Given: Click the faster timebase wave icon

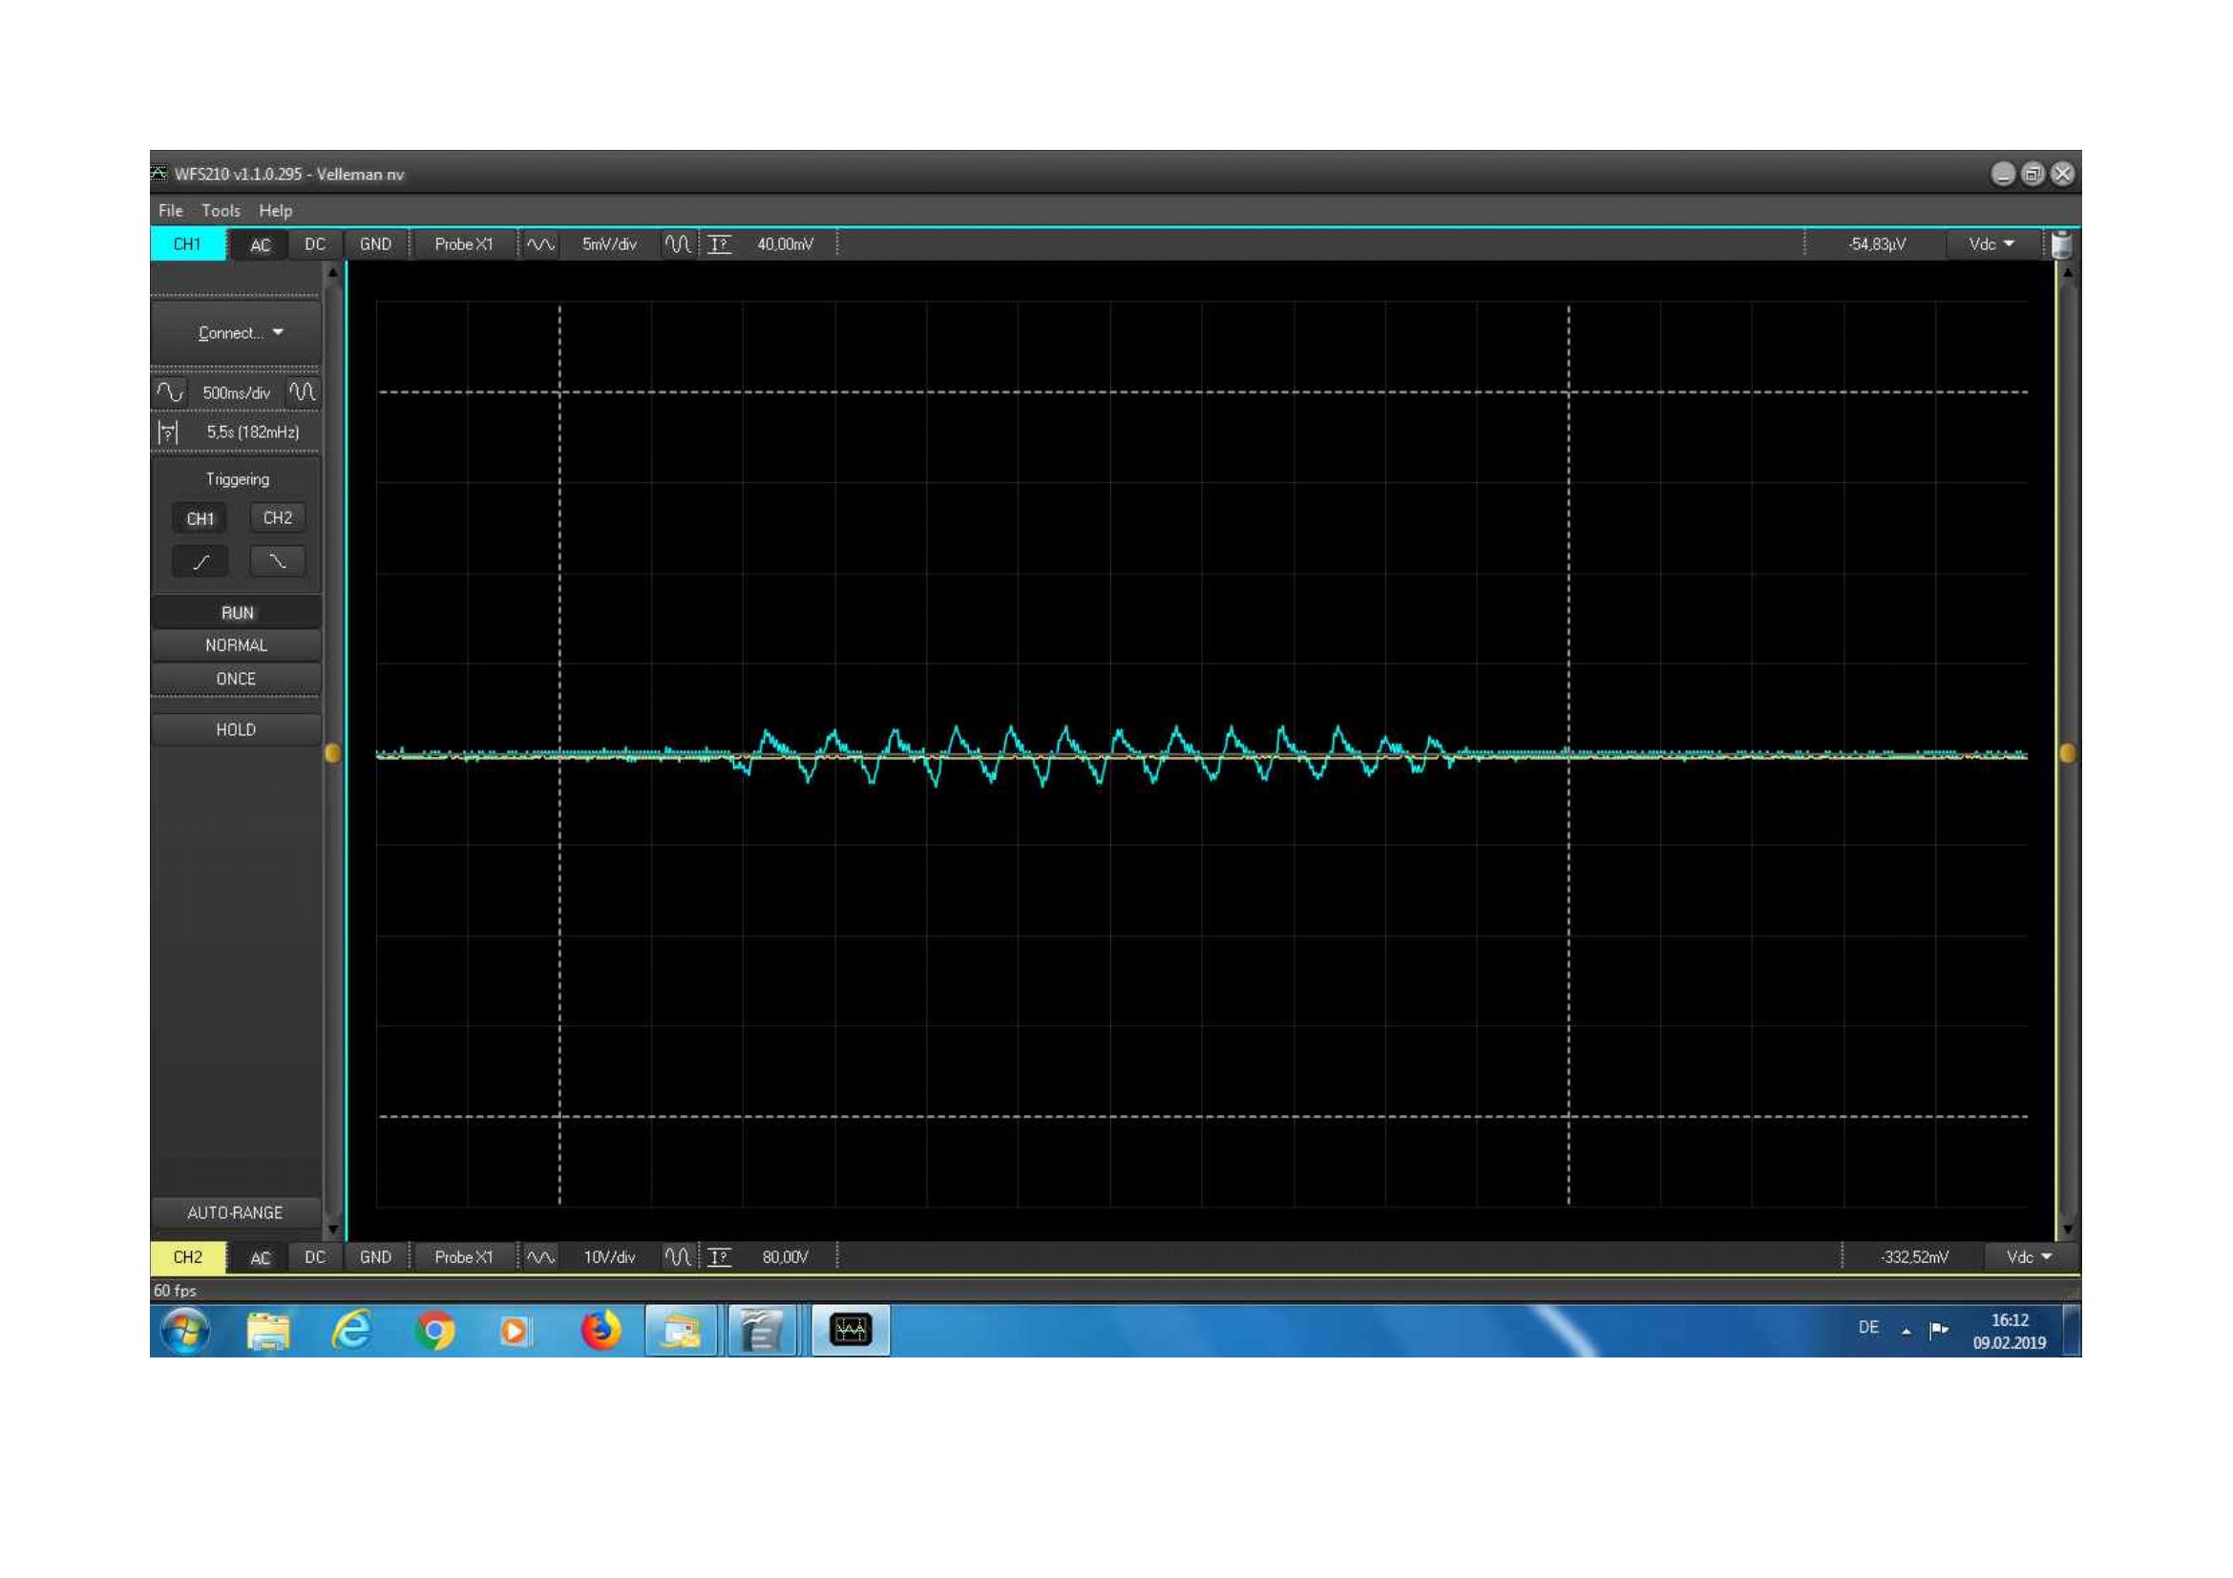Looking at the screenshot, I should (303, 392).
